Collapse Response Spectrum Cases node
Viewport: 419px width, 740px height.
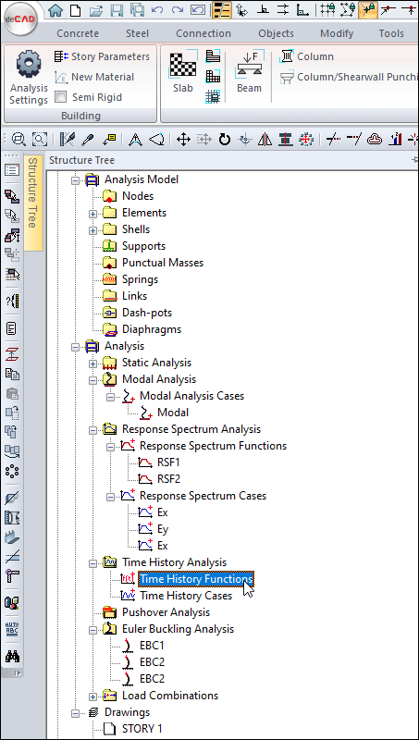pos(110,497)
